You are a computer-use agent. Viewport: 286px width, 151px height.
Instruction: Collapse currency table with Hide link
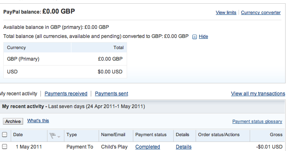(203, 36)
